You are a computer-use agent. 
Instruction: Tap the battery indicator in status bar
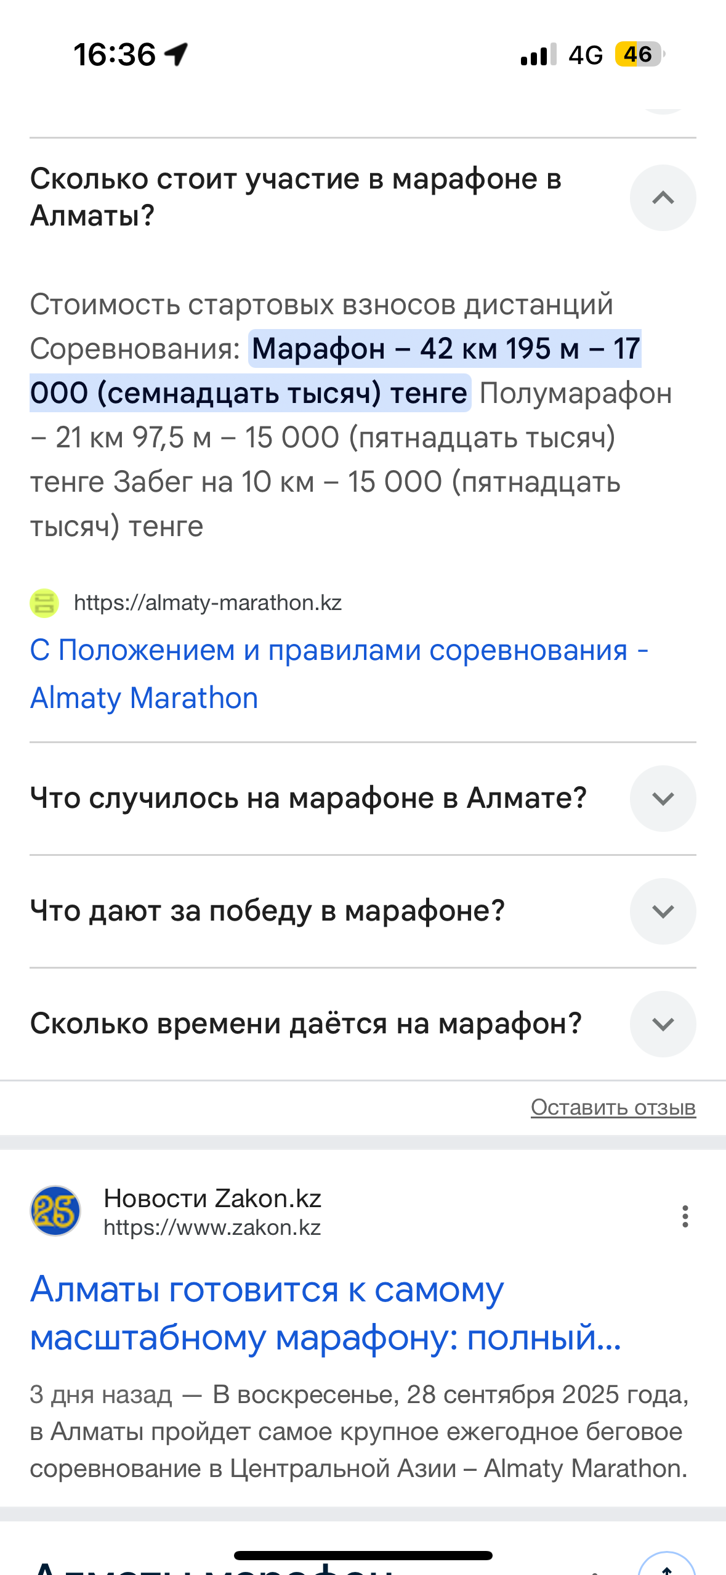[639, 54]
